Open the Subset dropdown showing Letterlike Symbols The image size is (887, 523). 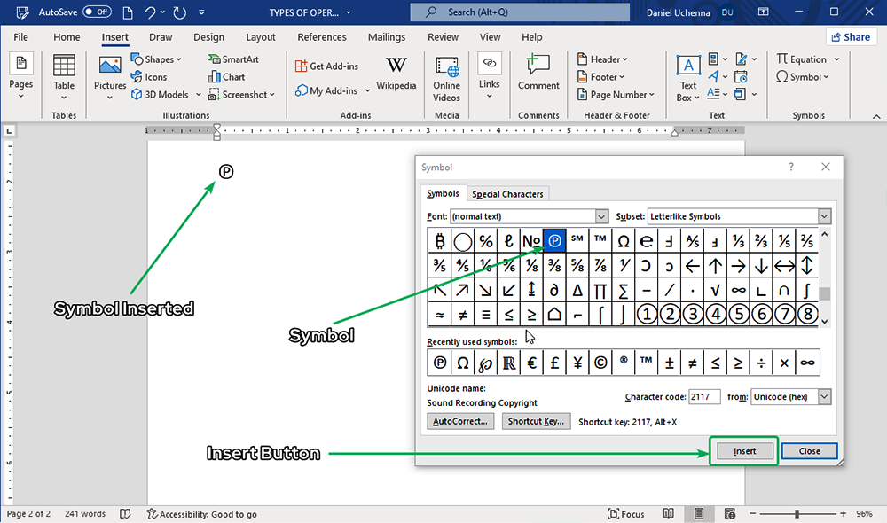point(824,215)
